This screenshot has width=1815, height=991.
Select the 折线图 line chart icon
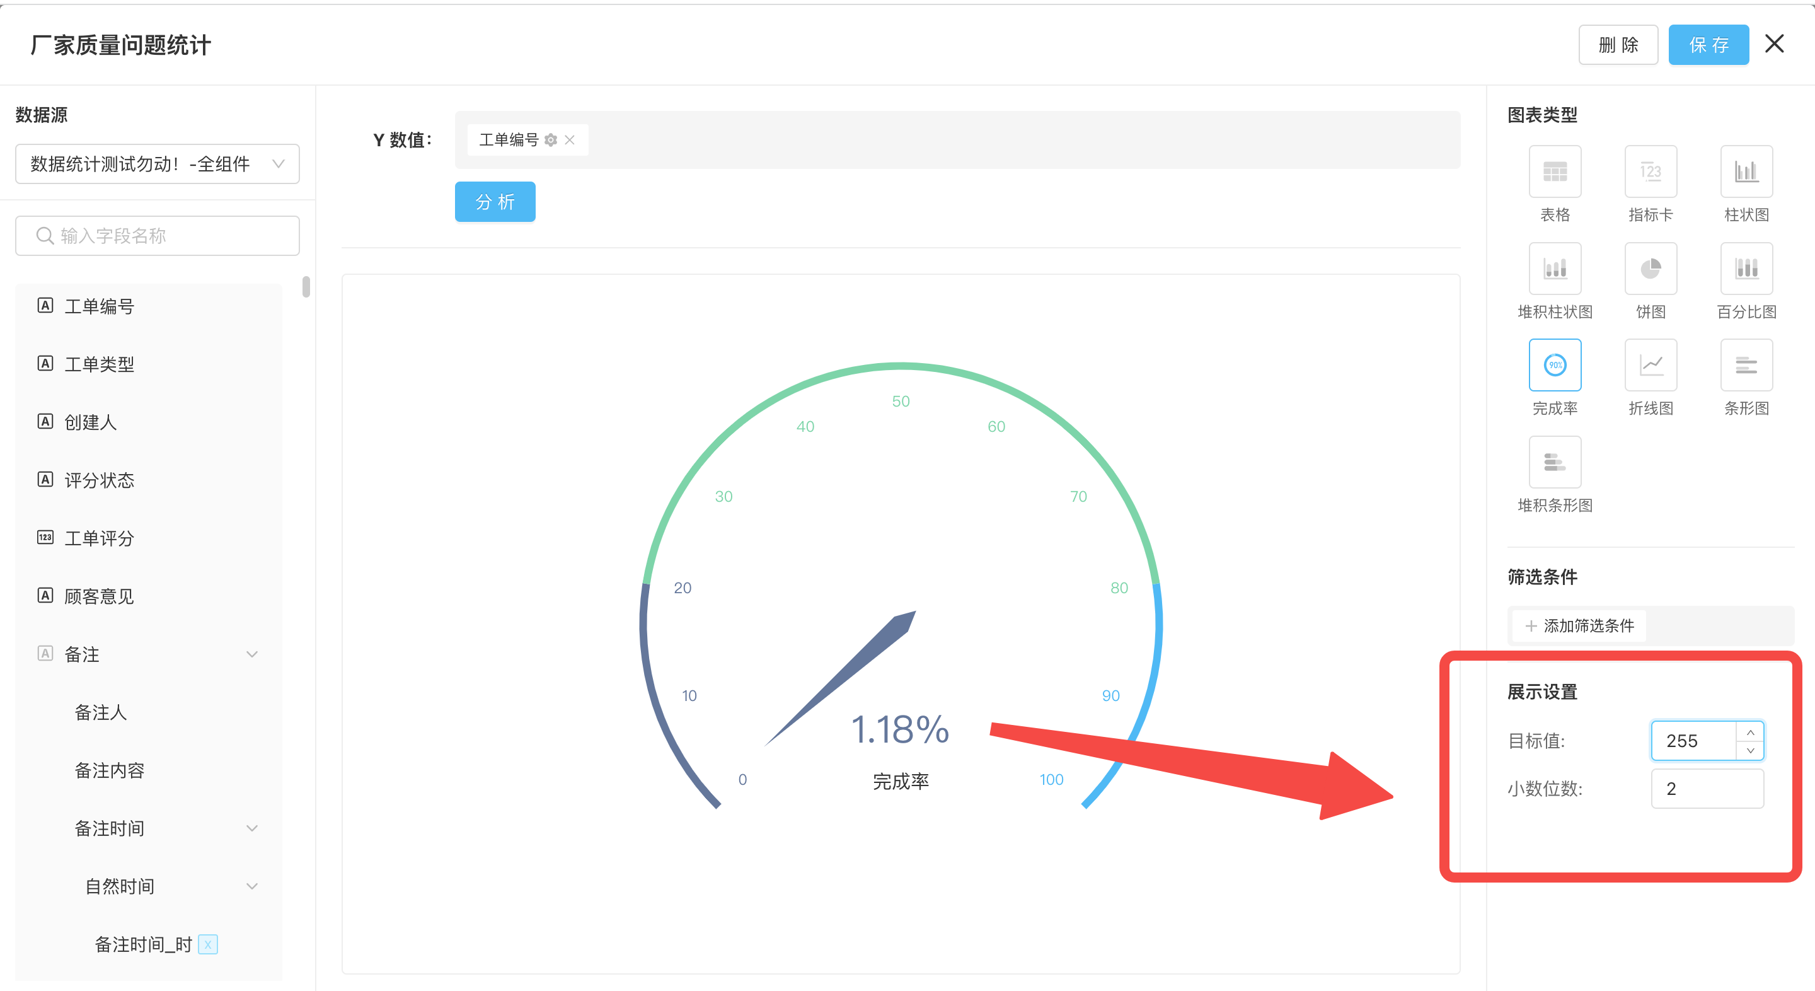pos(1650,364)
